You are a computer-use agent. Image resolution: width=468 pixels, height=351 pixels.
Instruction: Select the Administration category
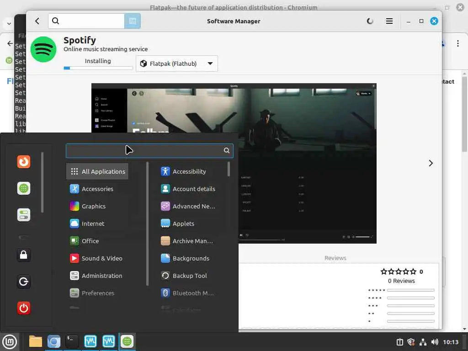point(97,276)
